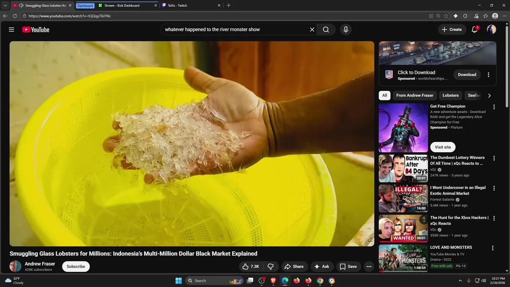
Task: Click the Andrew Fraser channel avatar
Action: tap(15, 266)
